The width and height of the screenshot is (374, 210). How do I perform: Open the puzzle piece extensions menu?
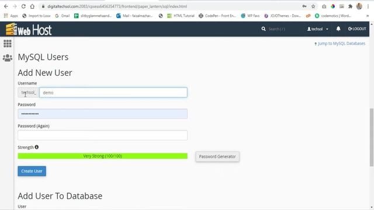pyautogui.click(x=350, y=6)
